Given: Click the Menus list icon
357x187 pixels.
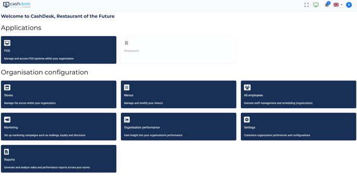Looking at the screenshot, I should (127, 88).
